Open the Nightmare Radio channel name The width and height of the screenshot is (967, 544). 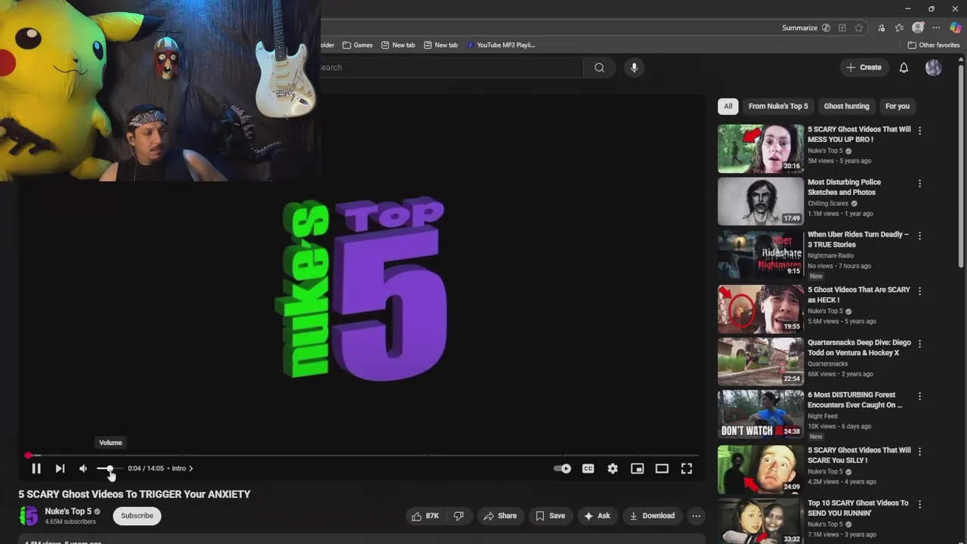coord(830,255)
